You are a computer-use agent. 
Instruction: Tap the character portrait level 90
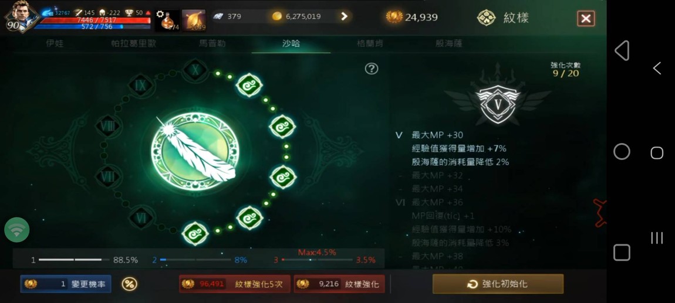click(21, 16)
